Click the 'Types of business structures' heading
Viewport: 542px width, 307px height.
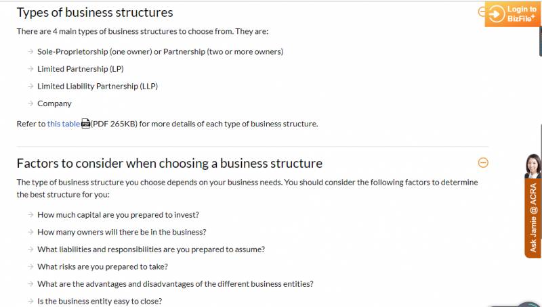pyautogui.click(x=95, y=12)
